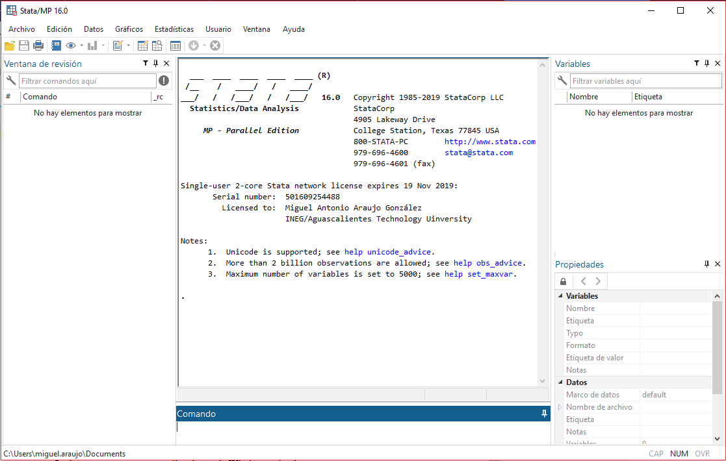Click inside the Comando input area
This screenshot has height=461, width=726.
click(363, 433)
